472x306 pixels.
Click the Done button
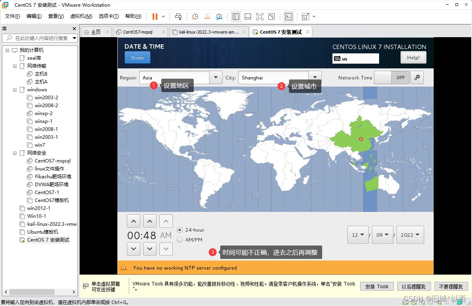[x=138, y=58]
